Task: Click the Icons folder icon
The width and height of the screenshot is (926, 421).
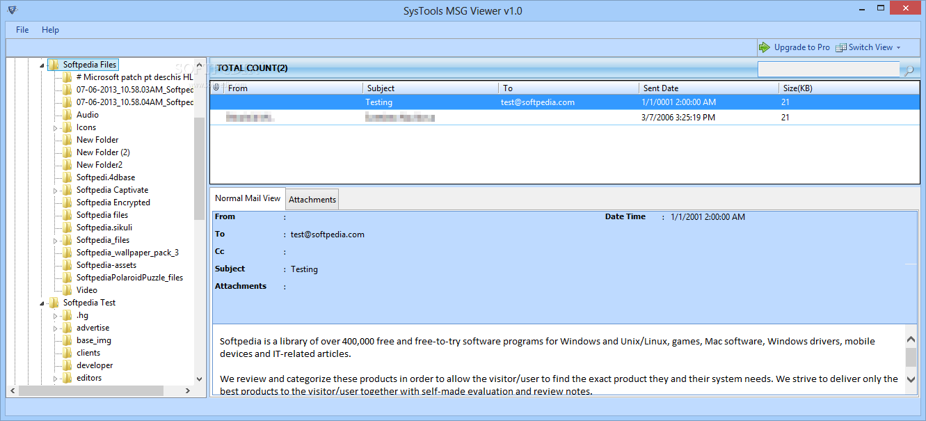Action: (67, 127)
